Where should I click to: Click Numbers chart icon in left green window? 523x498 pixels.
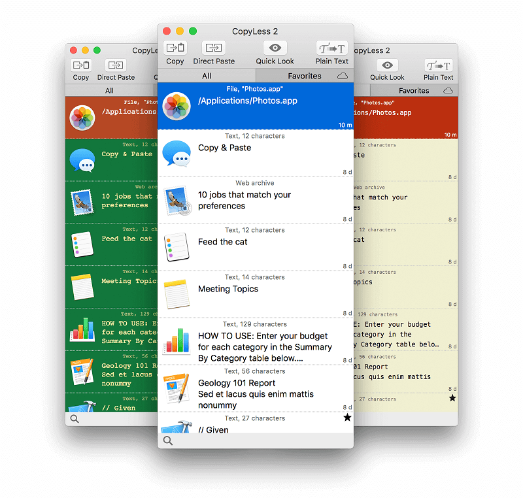click(x=82, y=329)
